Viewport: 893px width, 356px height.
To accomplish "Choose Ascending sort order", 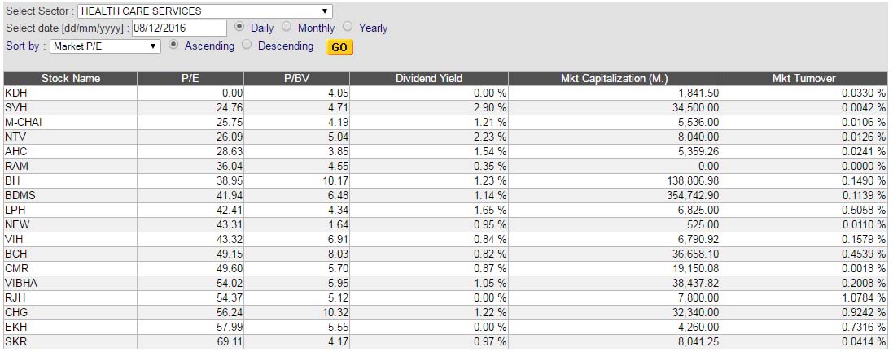I will [173, 46].
